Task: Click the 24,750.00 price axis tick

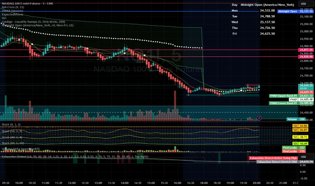Action: 306,68
